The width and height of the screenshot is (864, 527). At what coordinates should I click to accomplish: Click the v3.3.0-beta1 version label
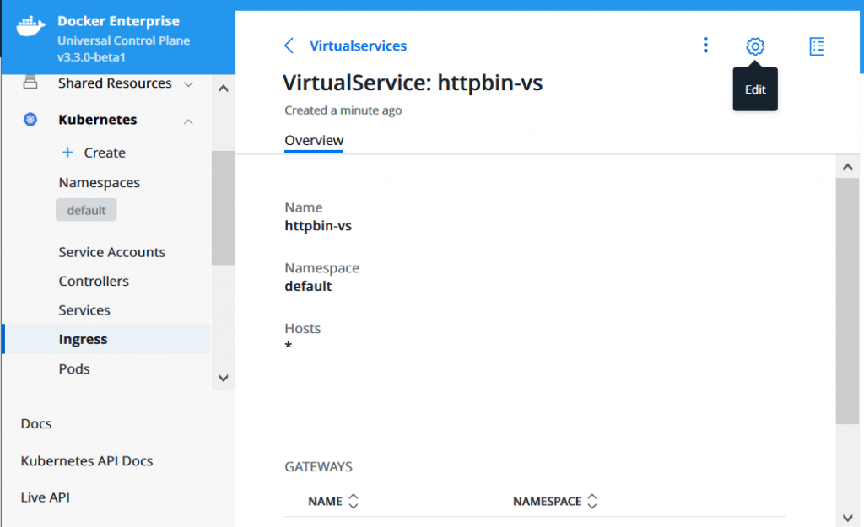click(91, 57)
